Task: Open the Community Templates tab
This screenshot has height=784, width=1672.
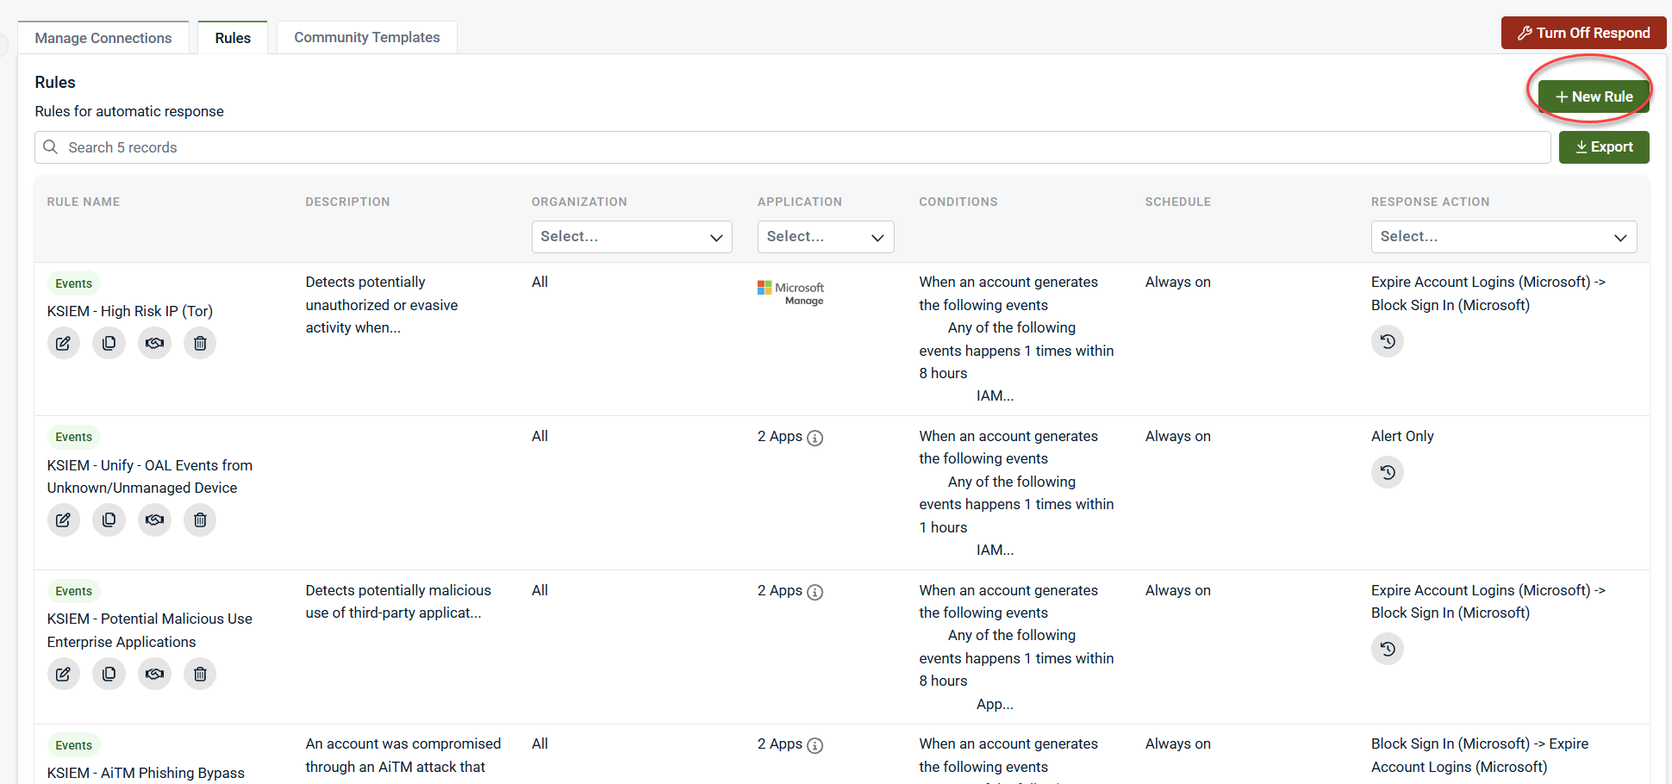Action: pyautogui.click(x=366, y=38)
